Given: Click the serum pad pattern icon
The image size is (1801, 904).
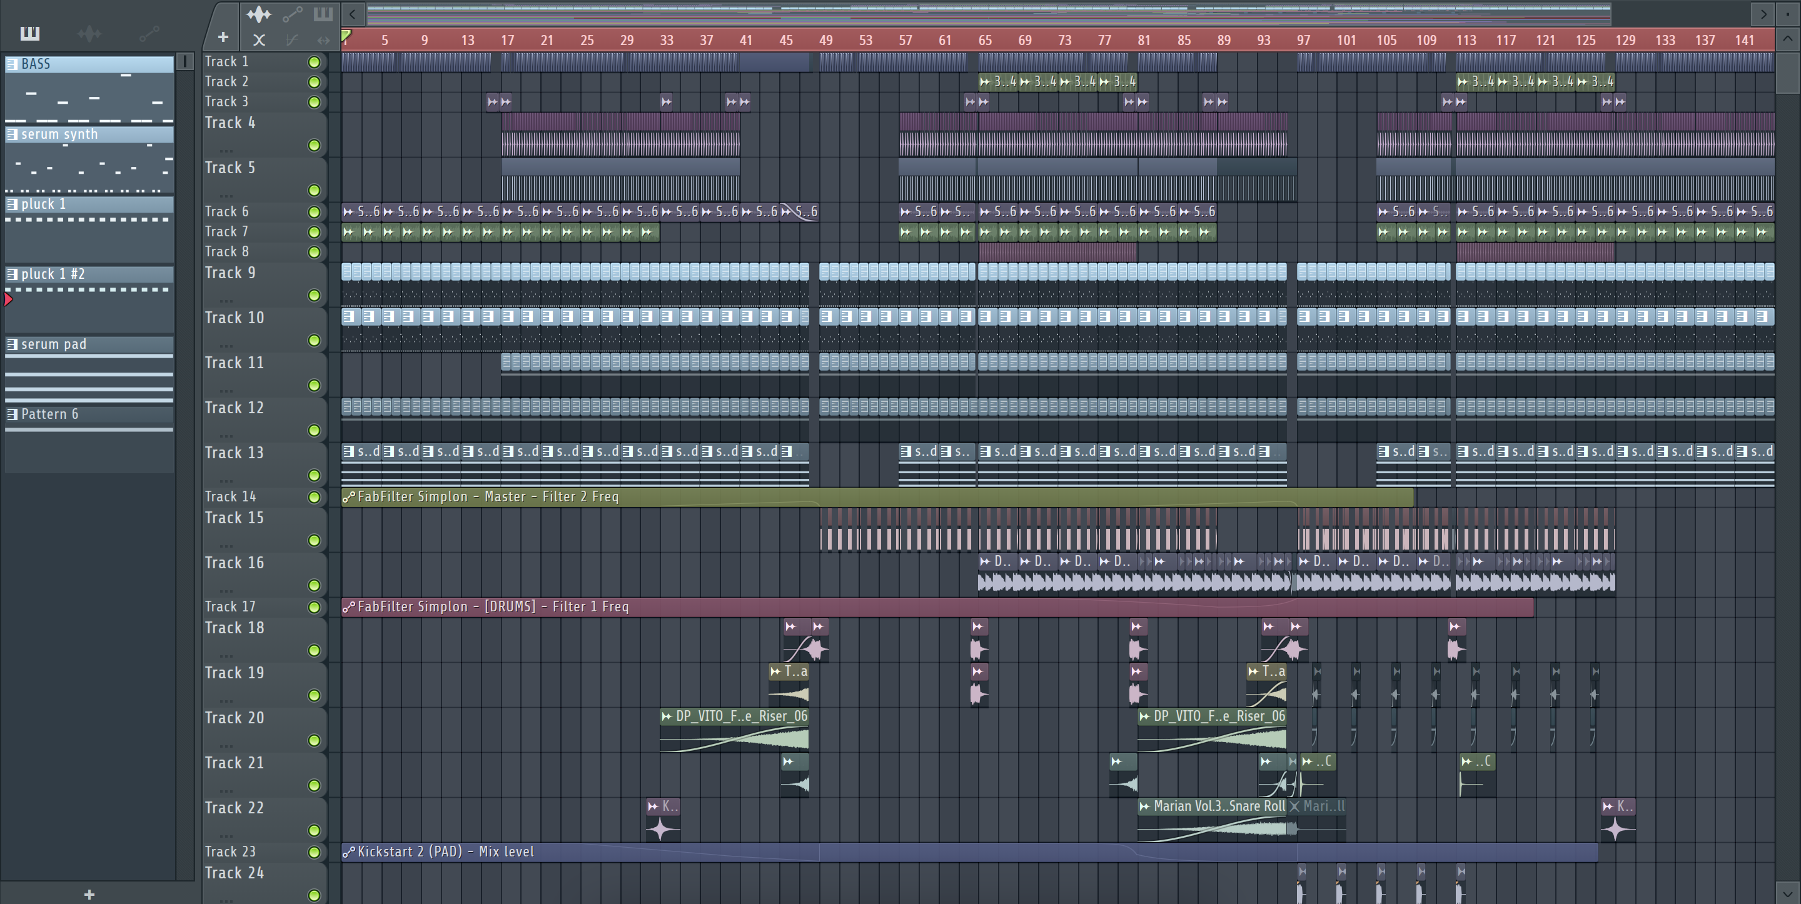Looking at the screenshot, I should [x=12, y=344].
